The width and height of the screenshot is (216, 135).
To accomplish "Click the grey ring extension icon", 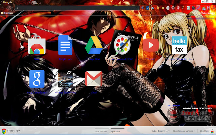I will pyautogui.click(x=173, y=8).
